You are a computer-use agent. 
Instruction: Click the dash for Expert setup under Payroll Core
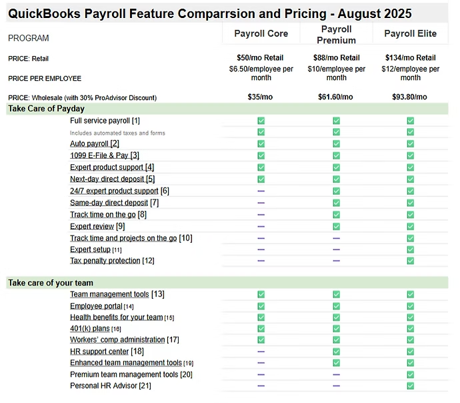point(261,250)
